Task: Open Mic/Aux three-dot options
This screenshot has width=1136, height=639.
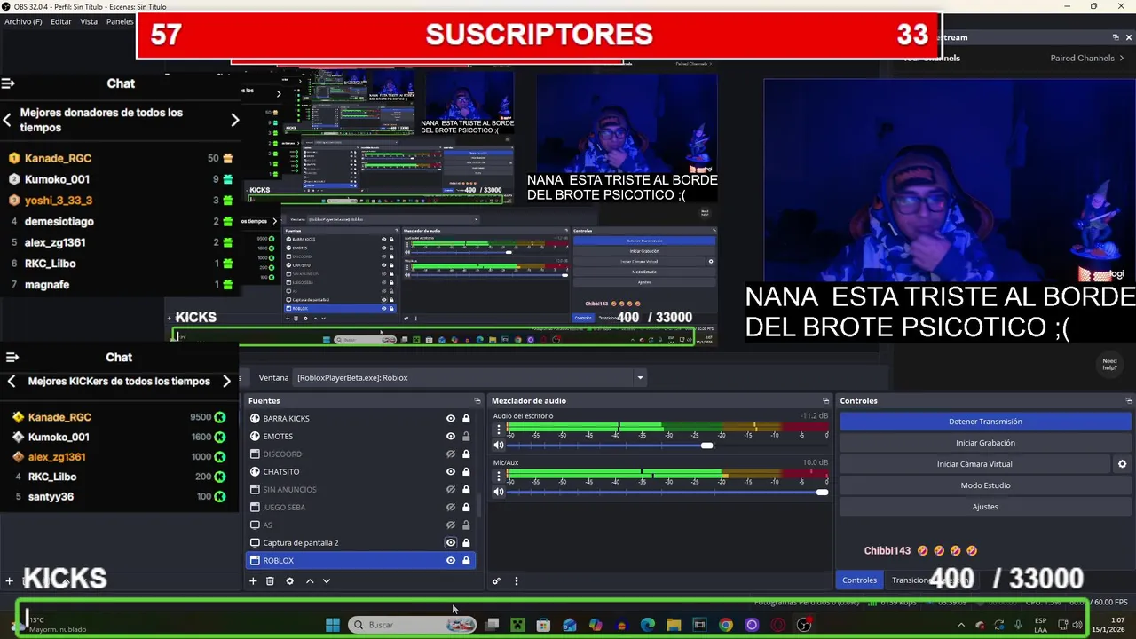Action: 498,477
